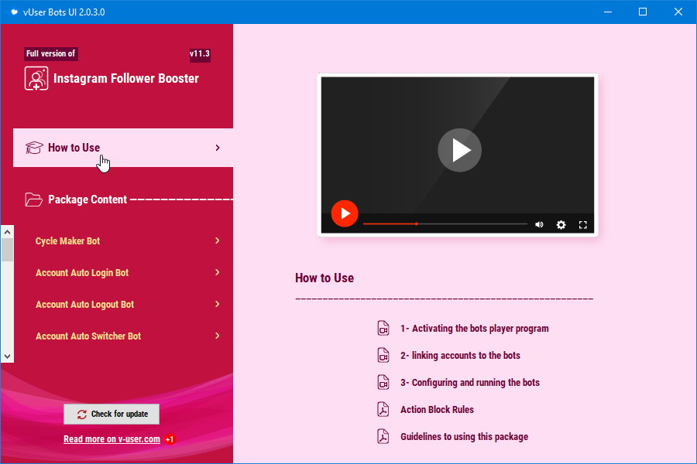Screen dimensions: 697x464
Task: Click the v11.3 version label
Action: click(200, 53)
